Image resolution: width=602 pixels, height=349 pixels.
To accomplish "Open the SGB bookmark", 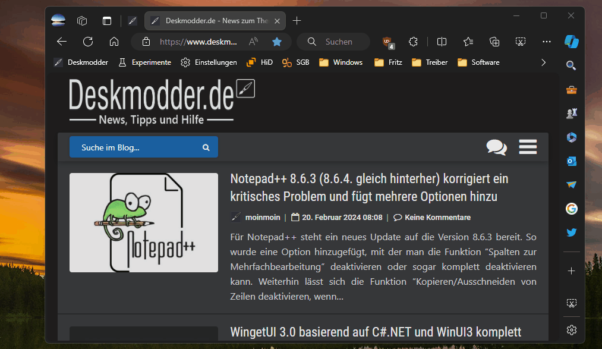I will [295, 62].
